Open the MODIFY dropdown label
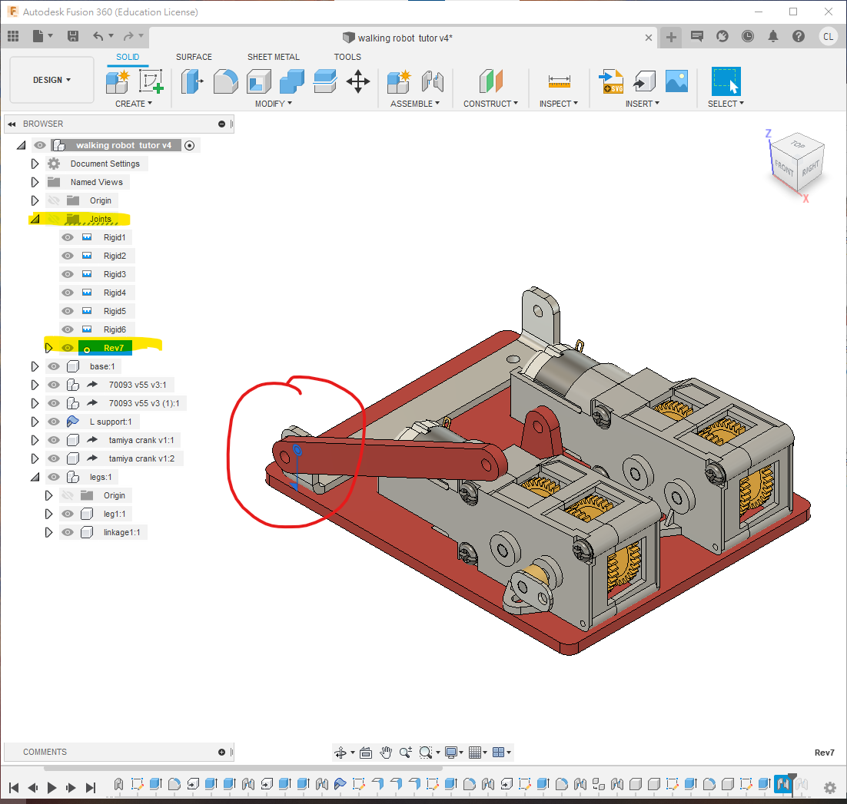This screenshot has width=847, height=804. [274, 104]
